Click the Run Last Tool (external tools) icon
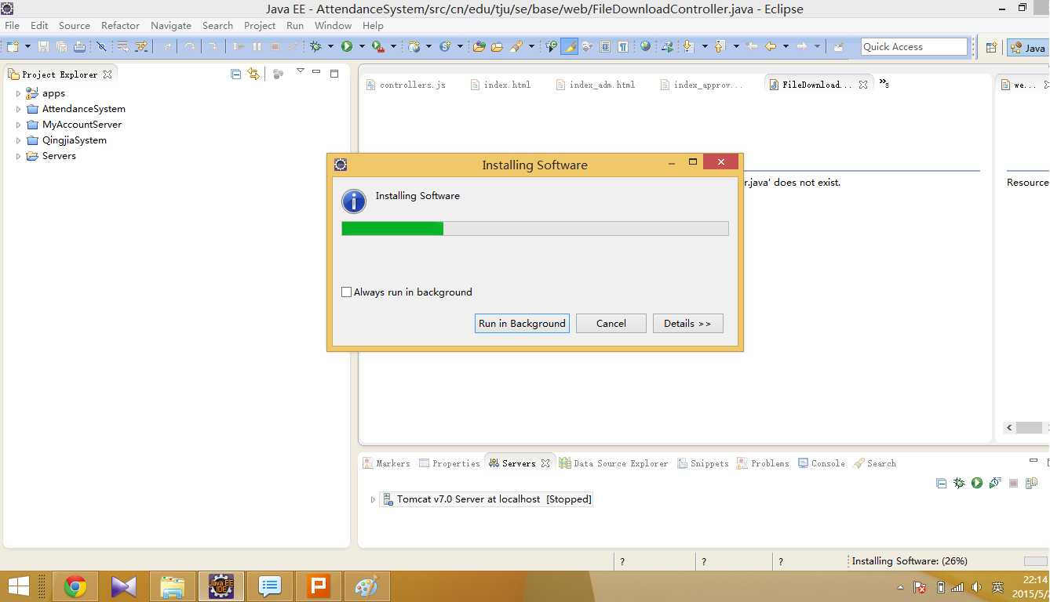 click(378, 46)
